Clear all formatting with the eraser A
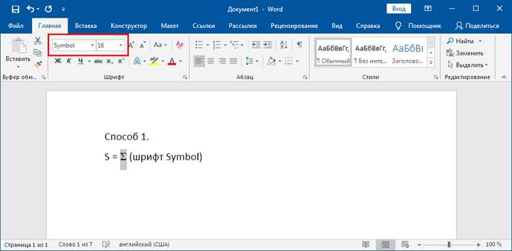 (180, 45)
